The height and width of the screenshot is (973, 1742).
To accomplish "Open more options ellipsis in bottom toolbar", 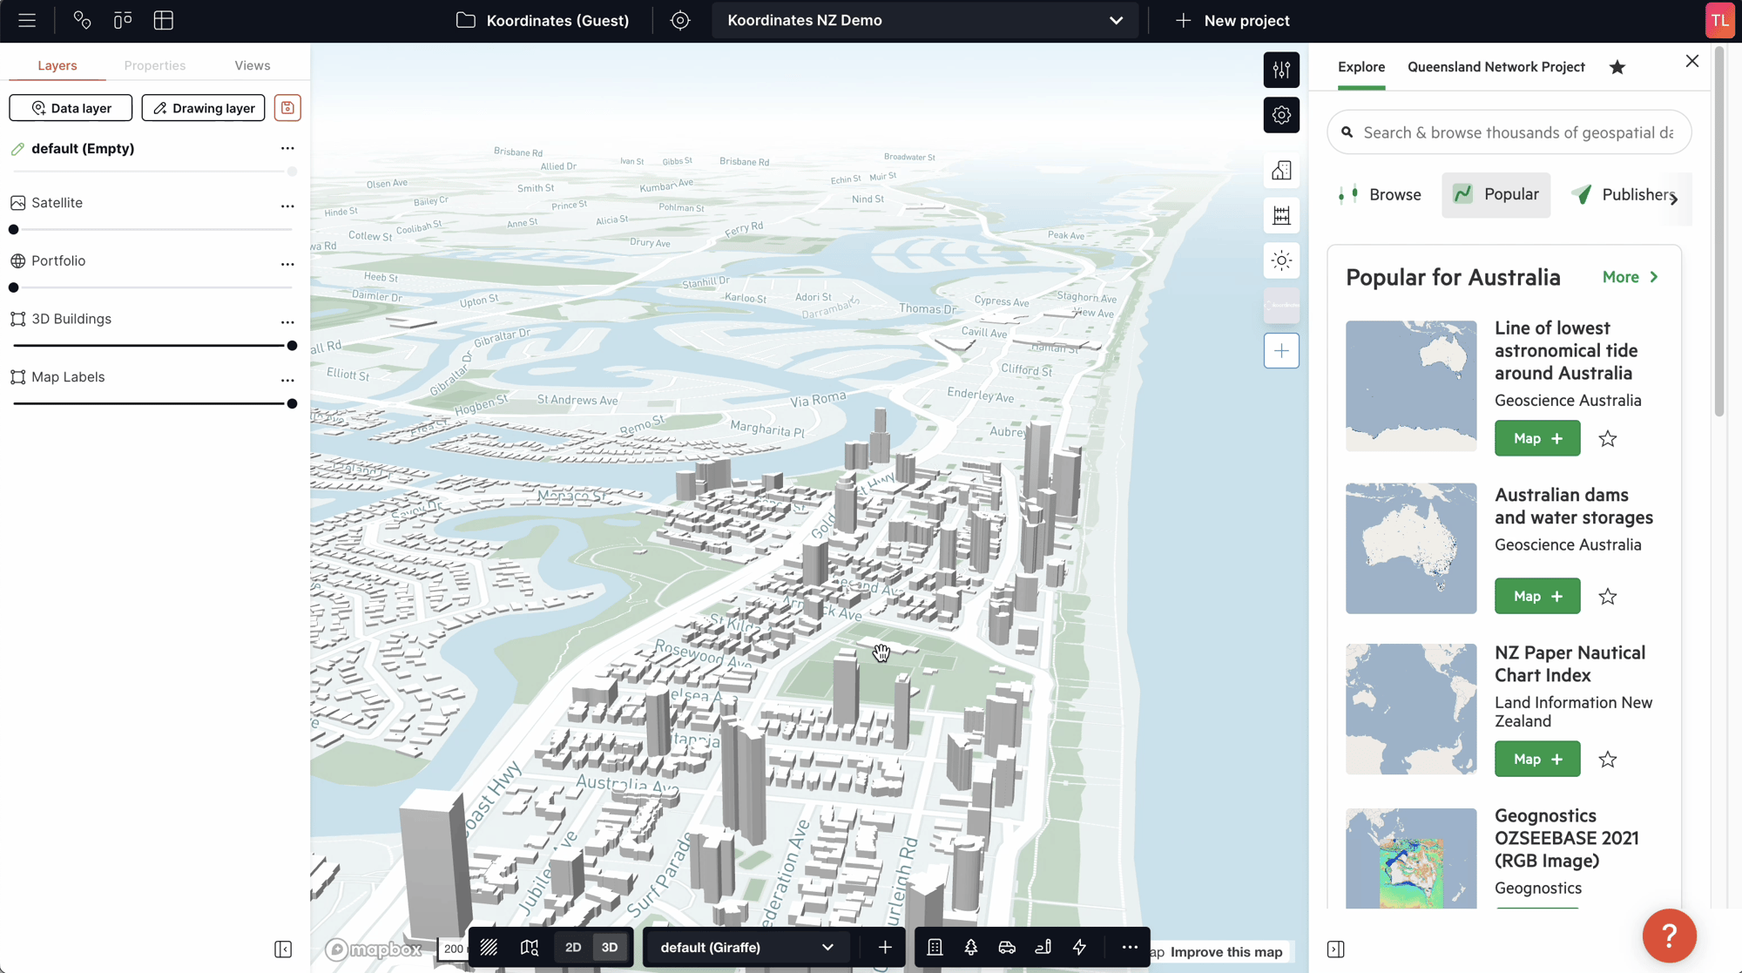I will (x=1130, y=948).
